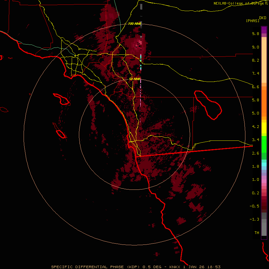Image resolution: width=269 pixels, height=269 pixels.
Task: Pick the cyan segment of the color bar
Action: 264,164
